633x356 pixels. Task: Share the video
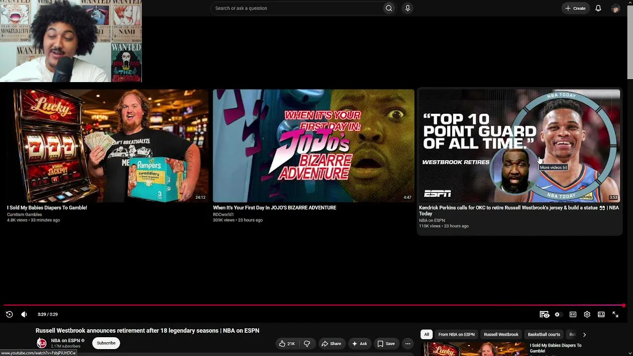click(x=331, y=344)
